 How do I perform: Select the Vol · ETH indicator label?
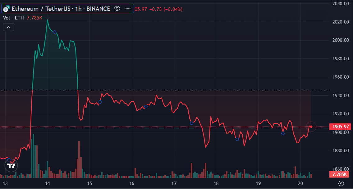coord(13,18)
